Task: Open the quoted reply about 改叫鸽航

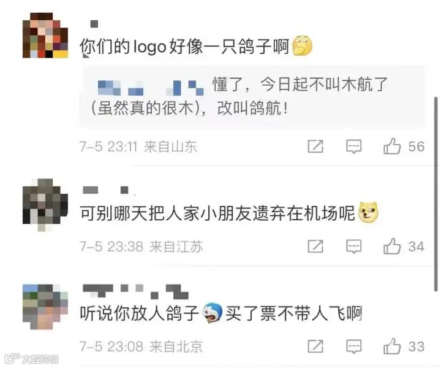Action: (252, 96)
